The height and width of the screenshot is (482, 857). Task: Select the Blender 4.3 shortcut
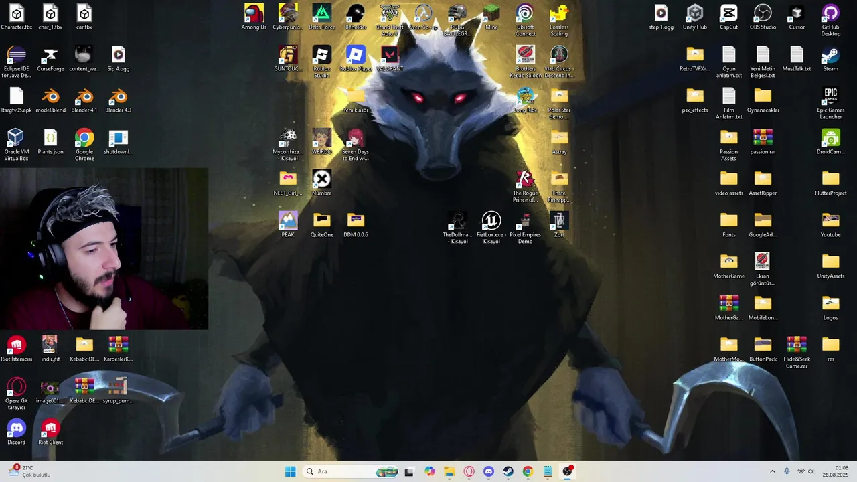(x=118, y=100)
